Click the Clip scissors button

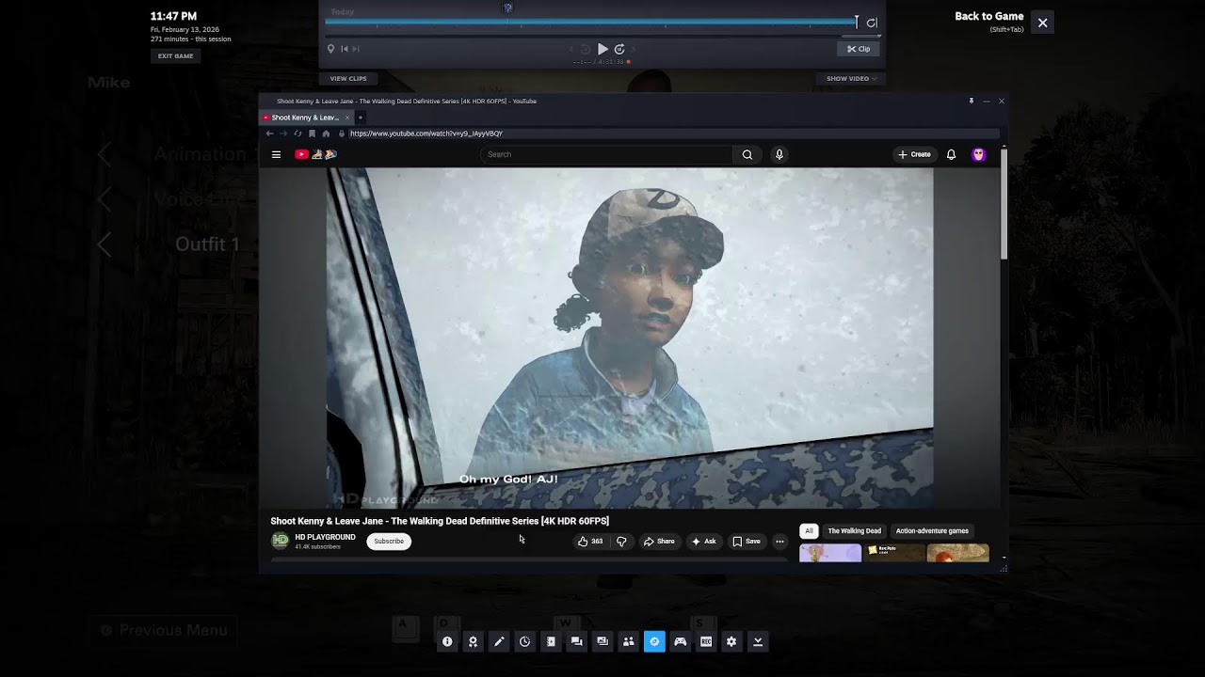[x=859, y=49]
